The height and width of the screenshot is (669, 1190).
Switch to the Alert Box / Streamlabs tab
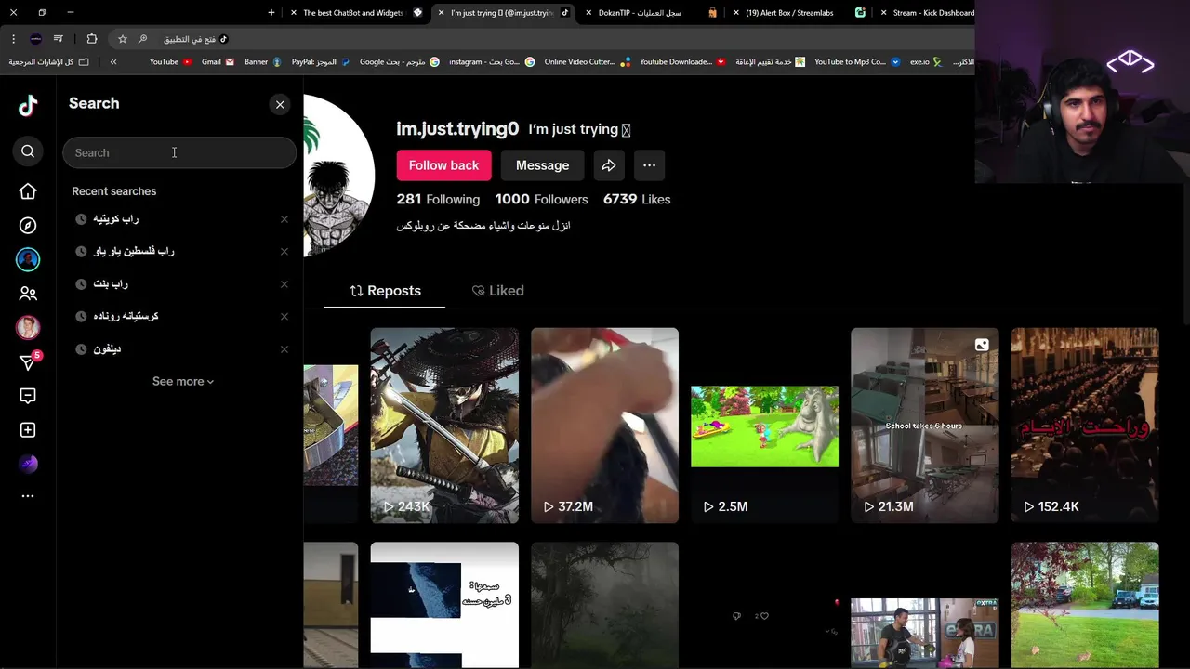tap(799, 13)
